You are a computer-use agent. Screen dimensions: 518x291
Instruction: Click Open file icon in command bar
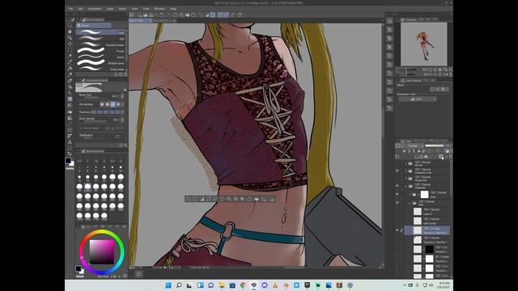coord(146,15)
